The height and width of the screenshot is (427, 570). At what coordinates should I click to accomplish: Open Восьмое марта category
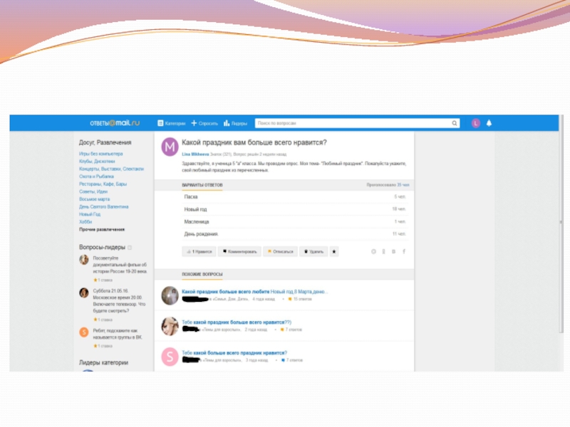click(x=94, y=199)
